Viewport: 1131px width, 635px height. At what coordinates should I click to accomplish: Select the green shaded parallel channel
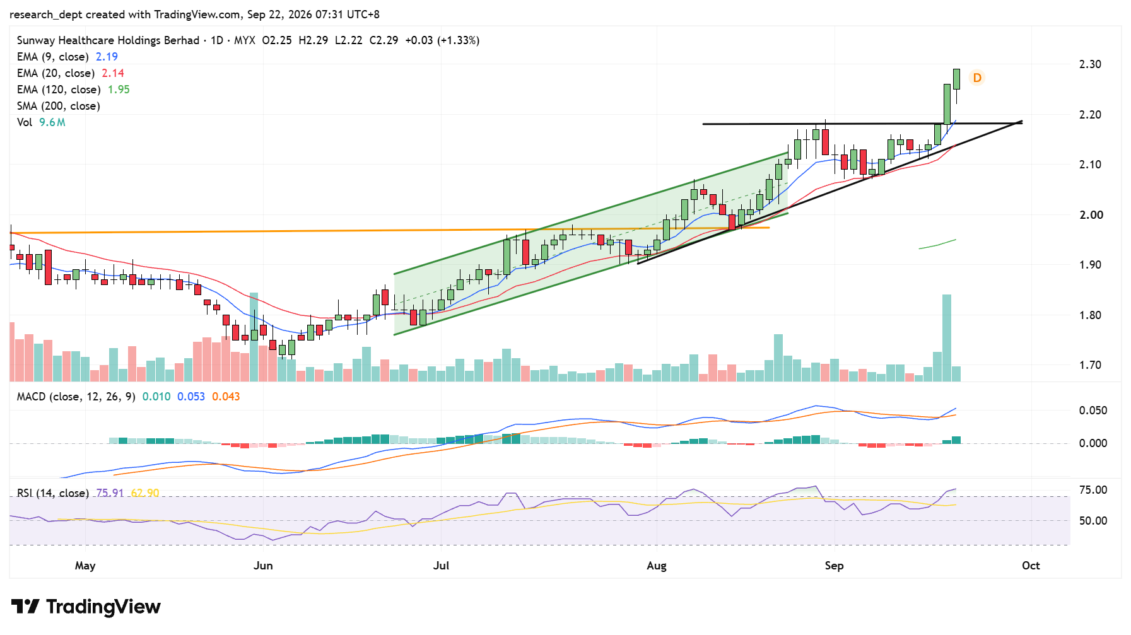pos(591,243)
